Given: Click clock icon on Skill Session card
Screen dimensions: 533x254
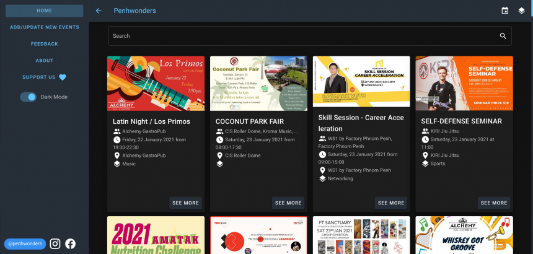Looking at the screenshot, I should point(322,154).
